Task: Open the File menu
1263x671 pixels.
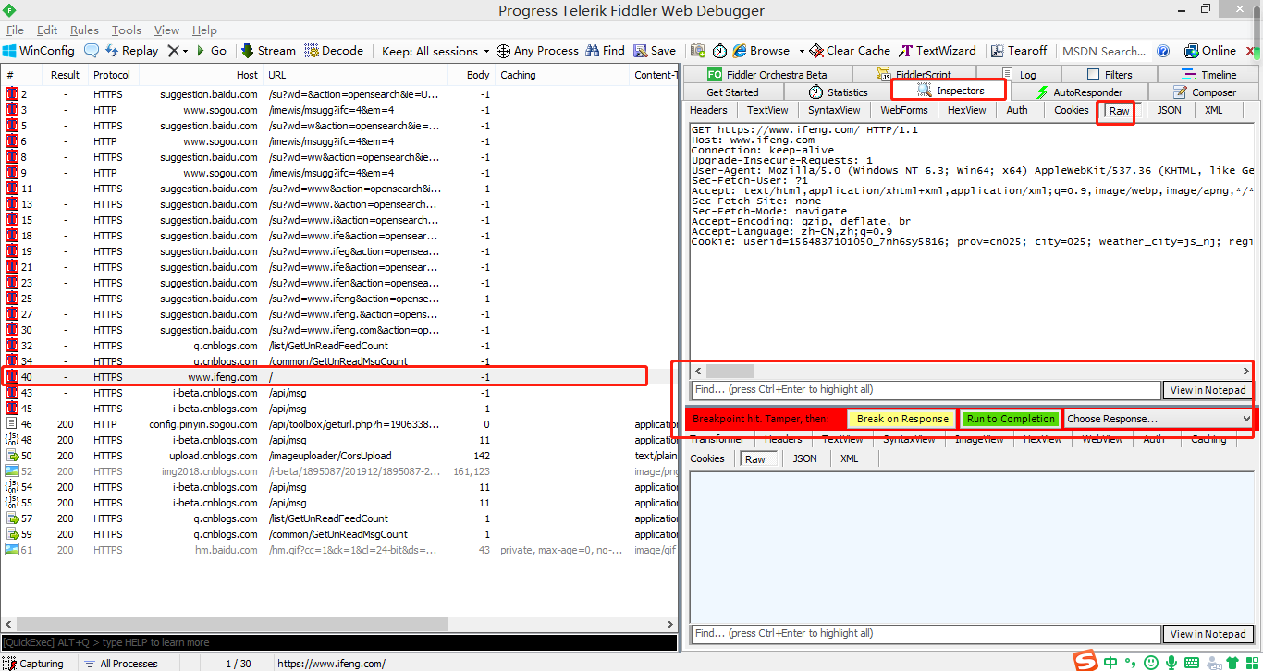Action: coord(15,30)
